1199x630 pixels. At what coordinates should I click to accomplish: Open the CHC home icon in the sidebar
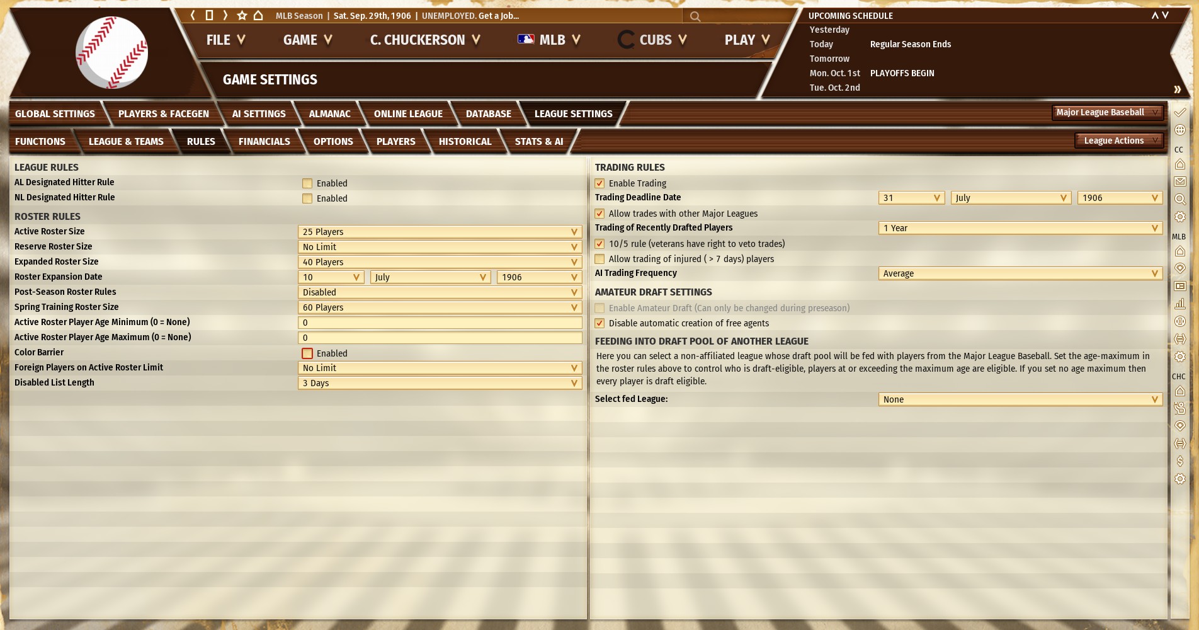(x=1180, y=391)
